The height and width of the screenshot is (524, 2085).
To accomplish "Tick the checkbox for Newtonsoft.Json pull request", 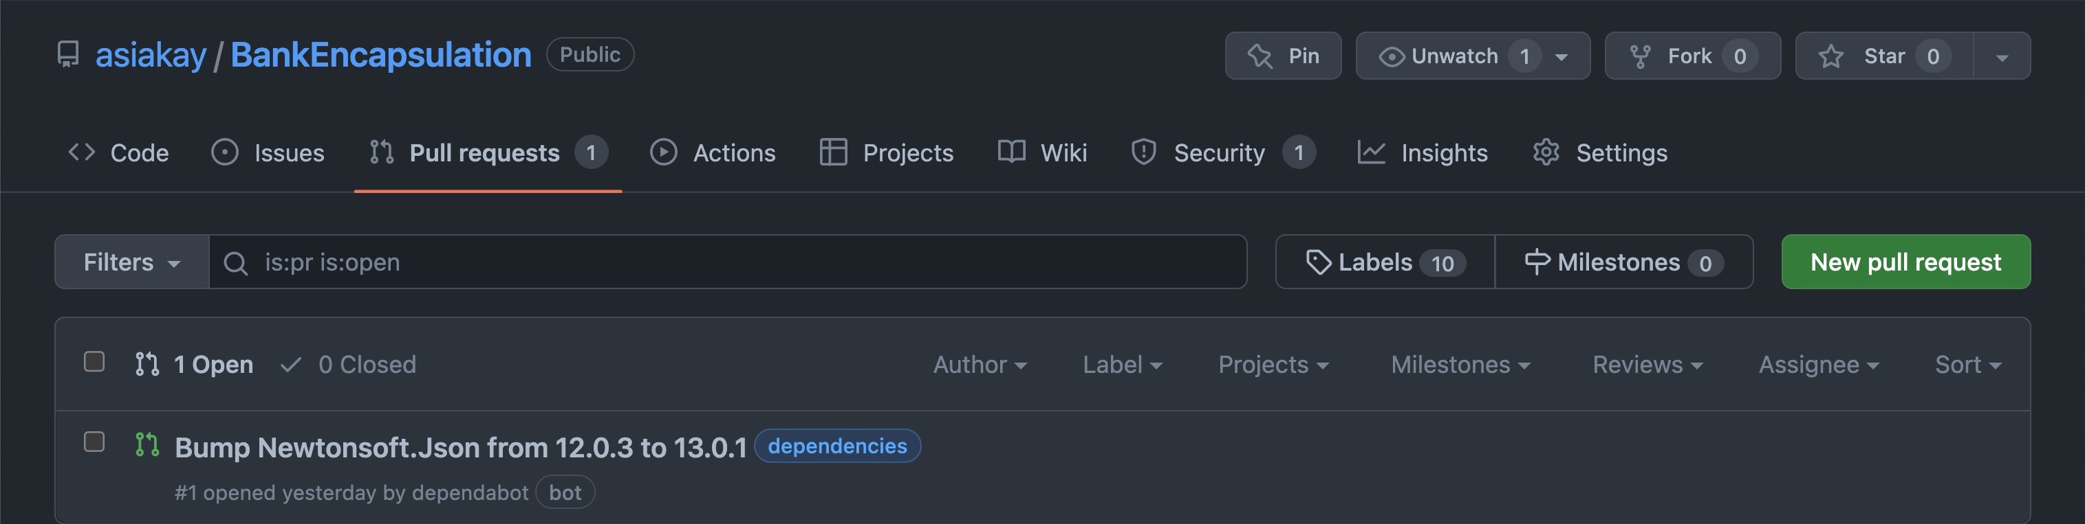I will click(95, 442).
